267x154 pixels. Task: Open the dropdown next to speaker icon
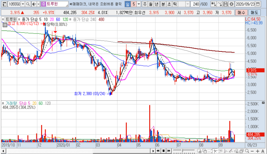pos(38,4)
